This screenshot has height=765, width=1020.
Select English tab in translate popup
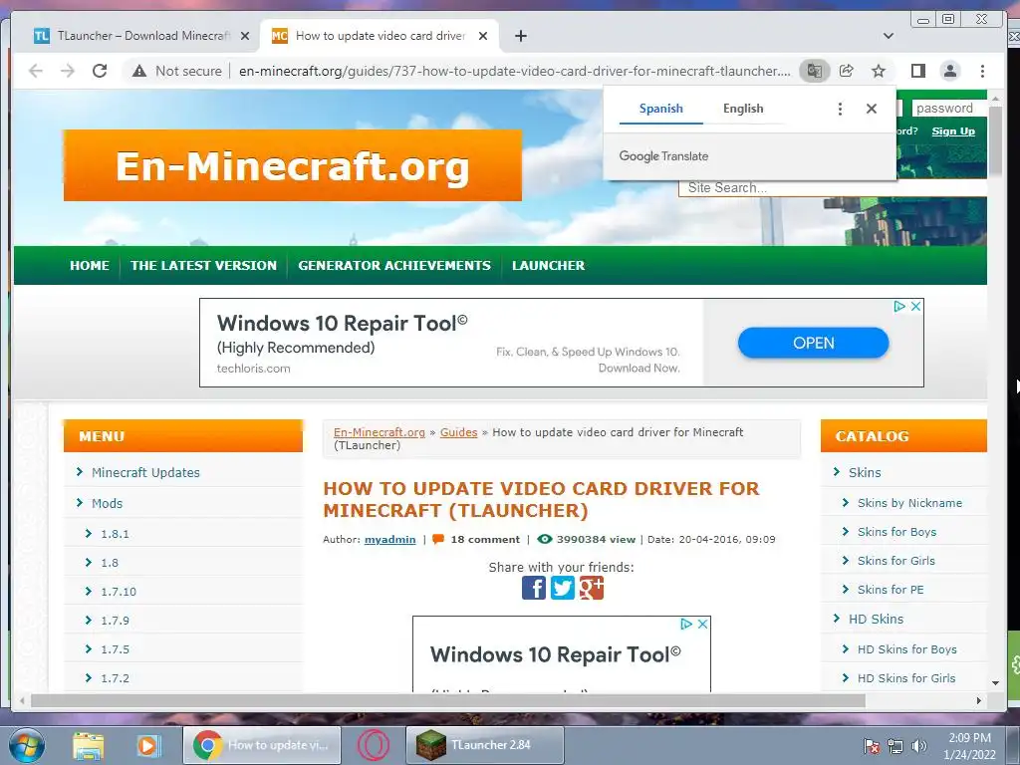point(743,109)
